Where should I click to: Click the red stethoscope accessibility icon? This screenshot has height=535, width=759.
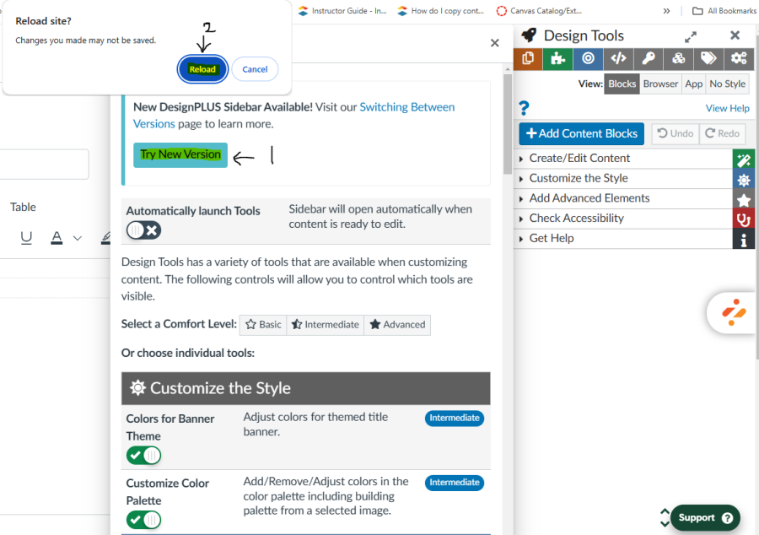click(744, 219)
